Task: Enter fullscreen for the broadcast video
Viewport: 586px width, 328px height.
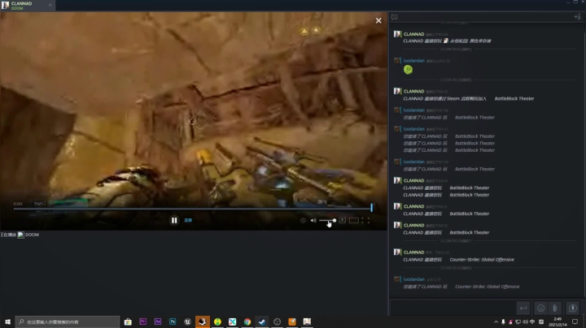Action: (365, 220)
